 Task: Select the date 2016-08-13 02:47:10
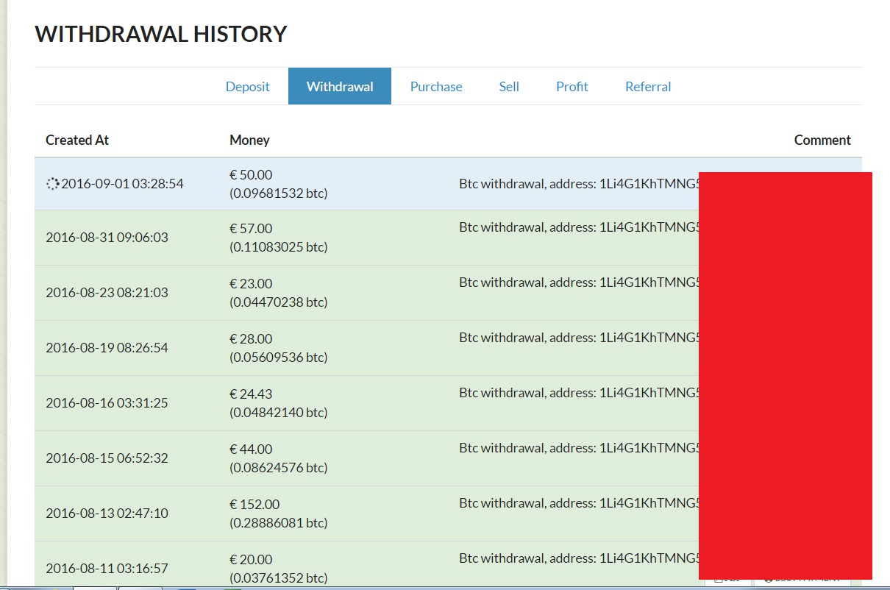tap(107, 513)
